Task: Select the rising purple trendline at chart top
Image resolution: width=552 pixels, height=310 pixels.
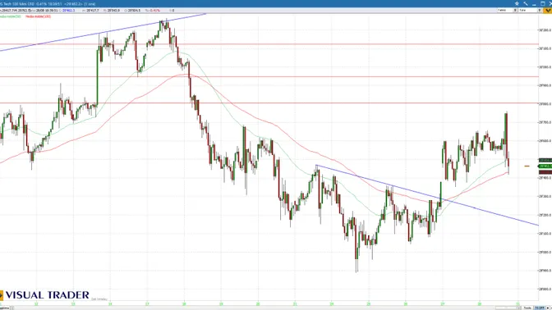Action: pyautogui.click(x=103, y=33)
